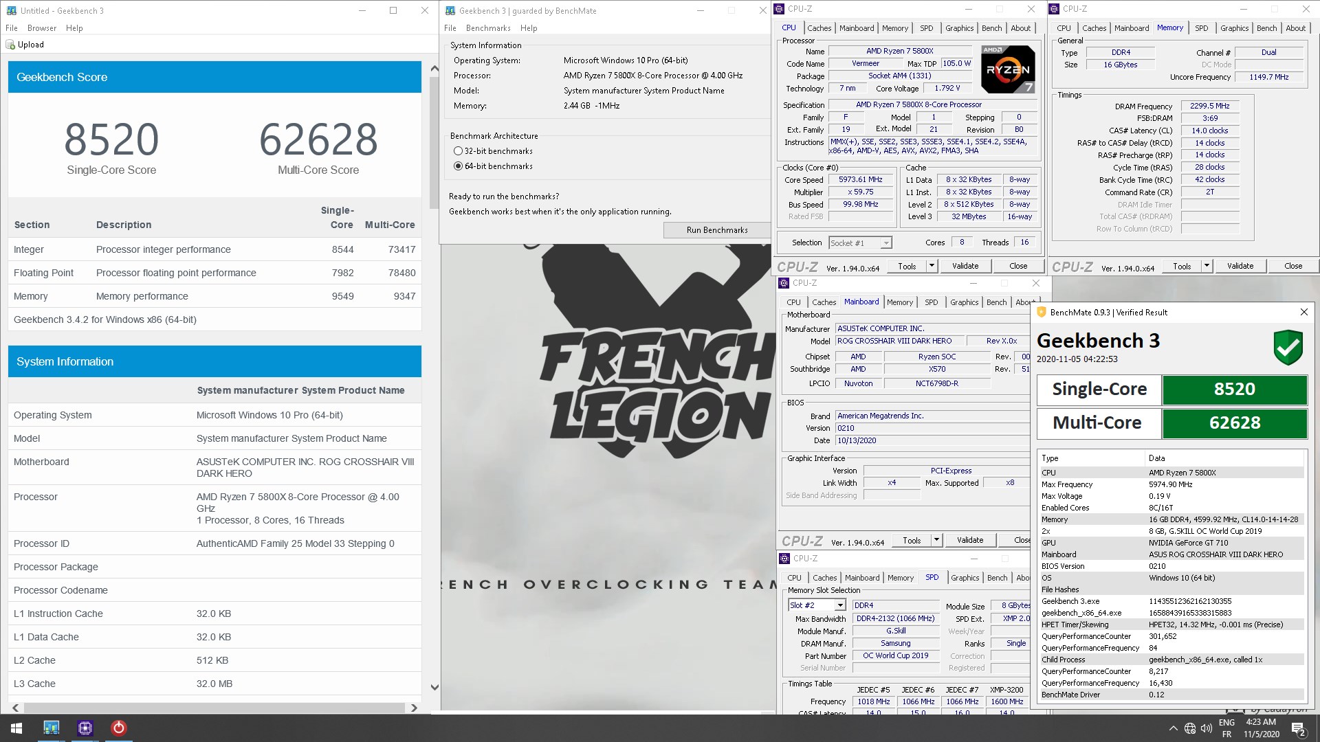
Task: Switch to About tab in CPU-Z CPU window
Action: point(1020,28)
